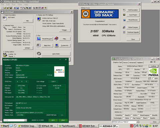160x128 pixels.
Task: Click the Edit Description button
Action: point(133,10)
